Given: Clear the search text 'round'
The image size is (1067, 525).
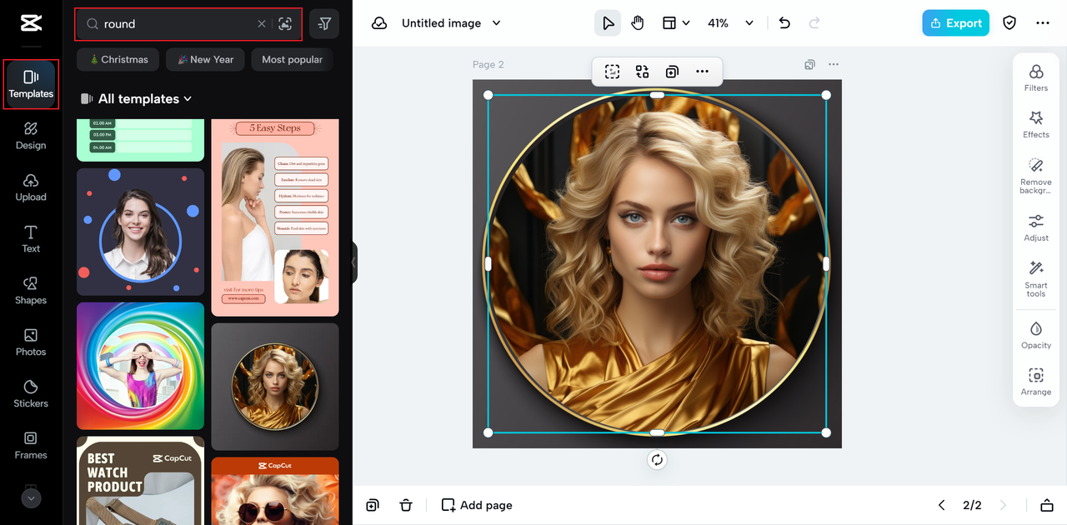Looking at the screenshot, I should point(262,24).
